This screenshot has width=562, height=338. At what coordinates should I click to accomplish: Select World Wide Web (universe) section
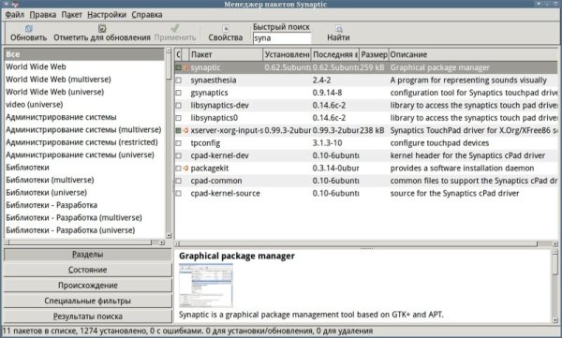(x=84, y=92)
